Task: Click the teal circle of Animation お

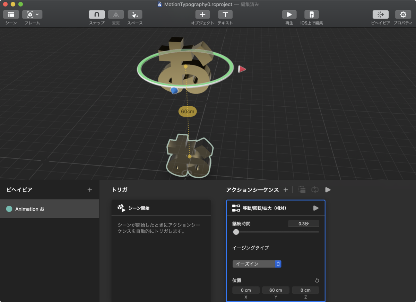Action: [x=9, y=209]
